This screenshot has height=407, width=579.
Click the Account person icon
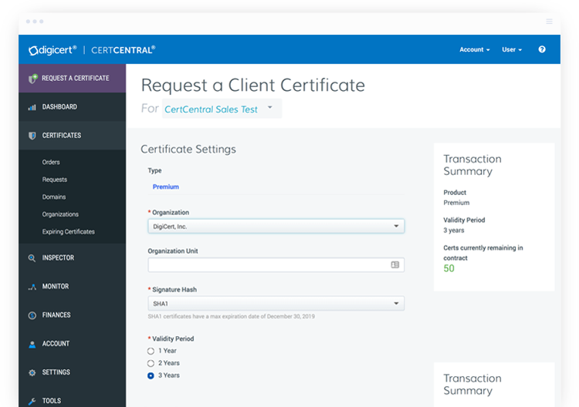(32, 344)
